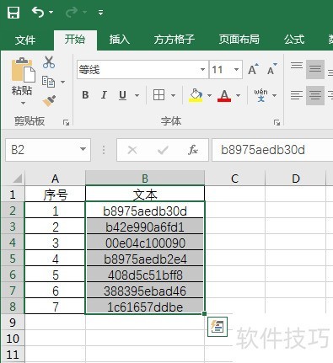
Task: Open the 字体 dialog launcher
Action: pos(277,122)
